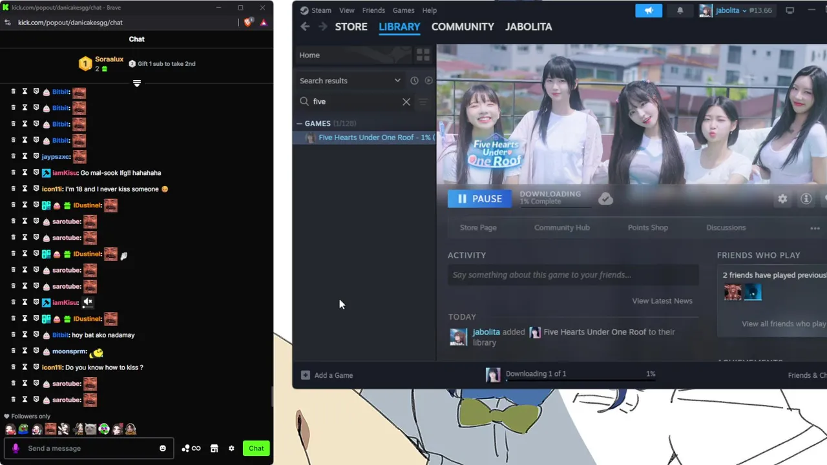Open game settings gear icon
Screen dimensions: 827x465
coord(782,199)
